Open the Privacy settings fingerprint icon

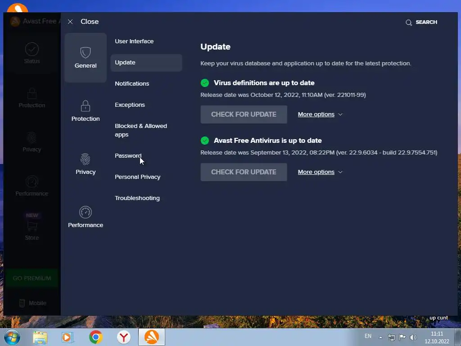pos(85,159)
